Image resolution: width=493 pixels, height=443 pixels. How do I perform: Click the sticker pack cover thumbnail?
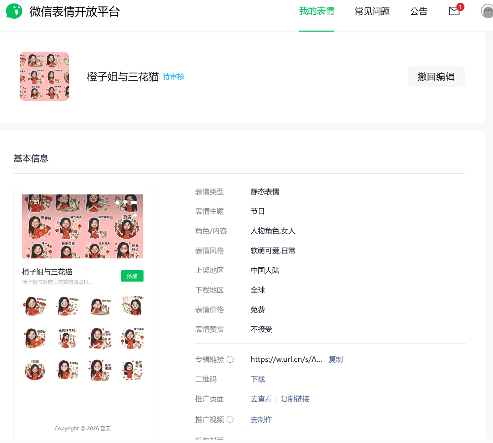point(44,76)
